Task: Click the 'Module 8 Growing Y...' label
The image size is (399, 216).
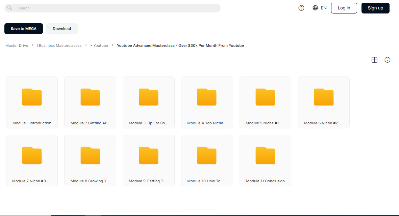Action: [x=90, y=181]
